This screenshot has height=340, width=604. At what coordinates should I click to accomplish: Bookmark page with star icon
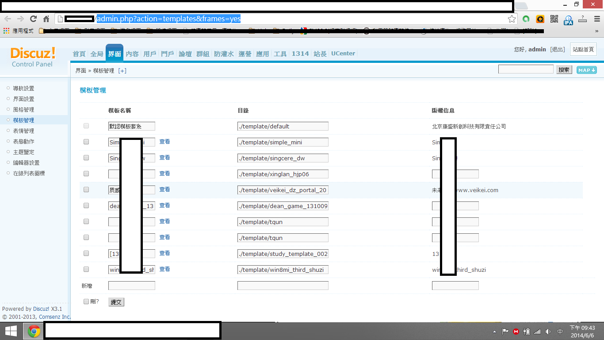coord(512,19)
